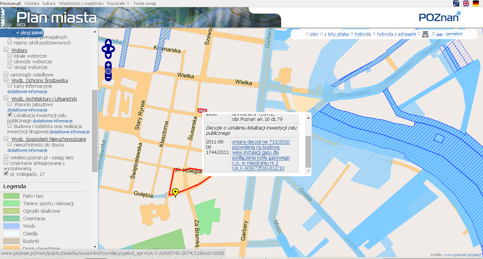The image size is (483, 259).
Task: Pan the map right with the east arrow
Action: point(112,49)
